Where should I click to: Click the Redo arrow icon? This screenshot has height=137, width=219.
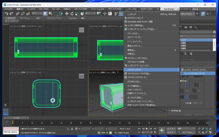11,13
